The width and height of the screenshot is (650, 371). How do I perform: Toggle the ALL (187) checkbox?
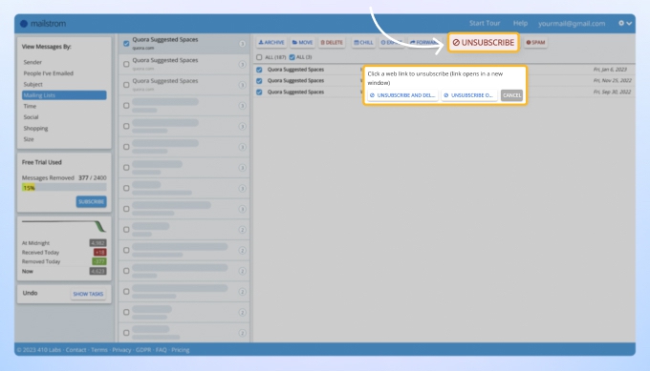pyautogui.click(x=259, y=57)
